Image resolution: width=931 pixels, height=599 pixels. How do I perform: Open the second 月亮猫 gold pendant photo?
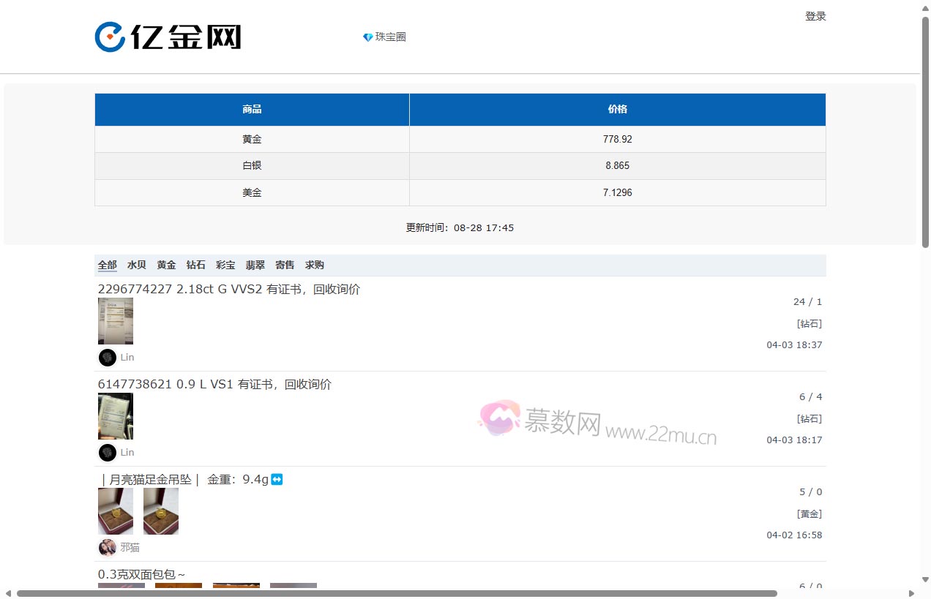161,511
